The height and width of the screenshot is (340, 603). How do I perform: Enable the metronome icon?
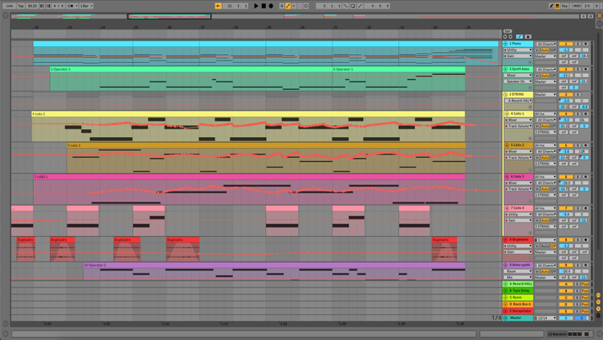point(71,6)
